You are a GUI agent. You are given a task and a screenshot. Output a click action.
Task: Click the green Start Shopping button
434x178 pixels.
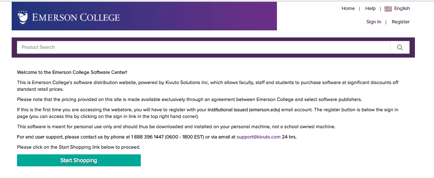tap(79, 160)
